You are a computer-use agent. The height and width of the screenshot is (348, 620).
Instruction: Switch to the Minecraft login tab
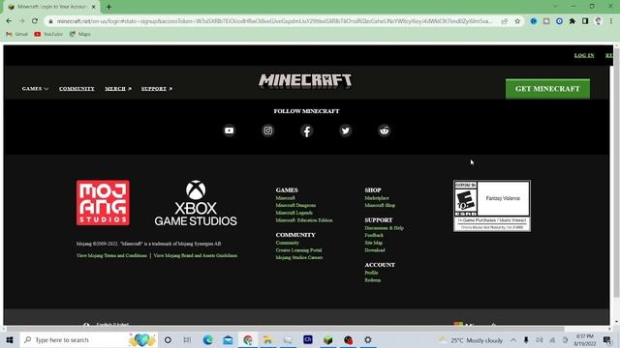(x=52, y=7)
